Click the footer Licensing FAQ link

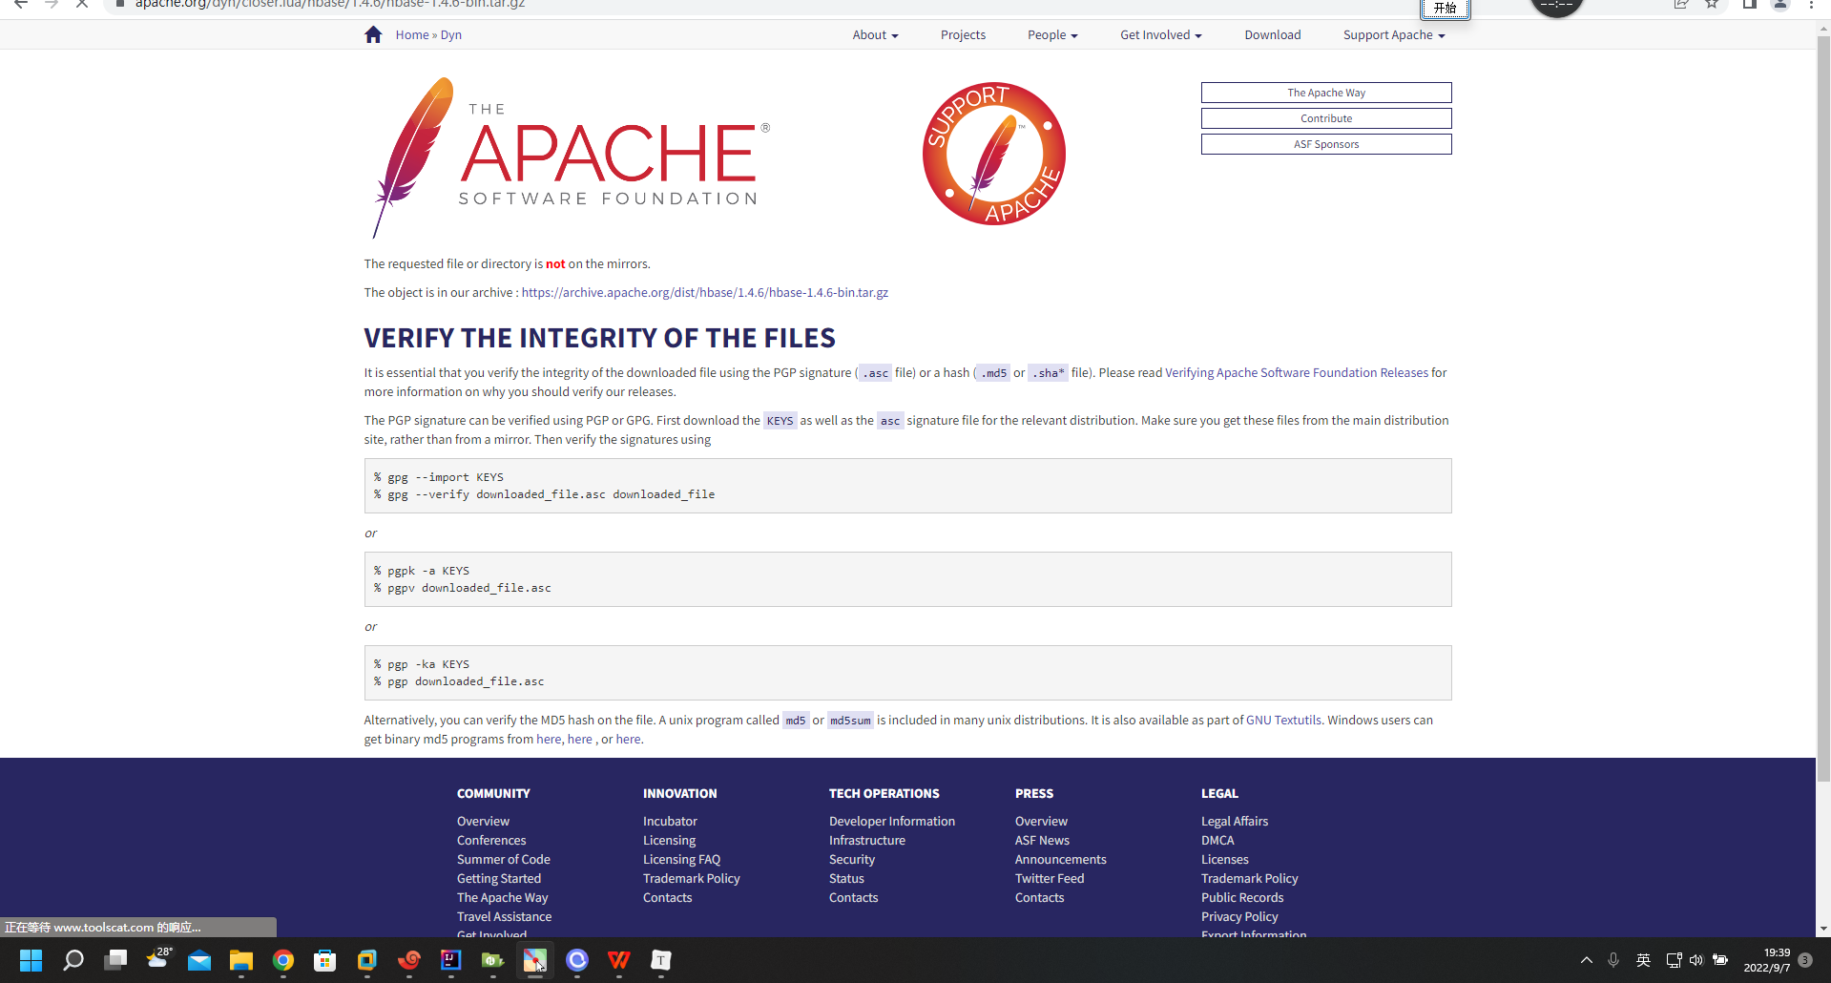coord(681,860)
